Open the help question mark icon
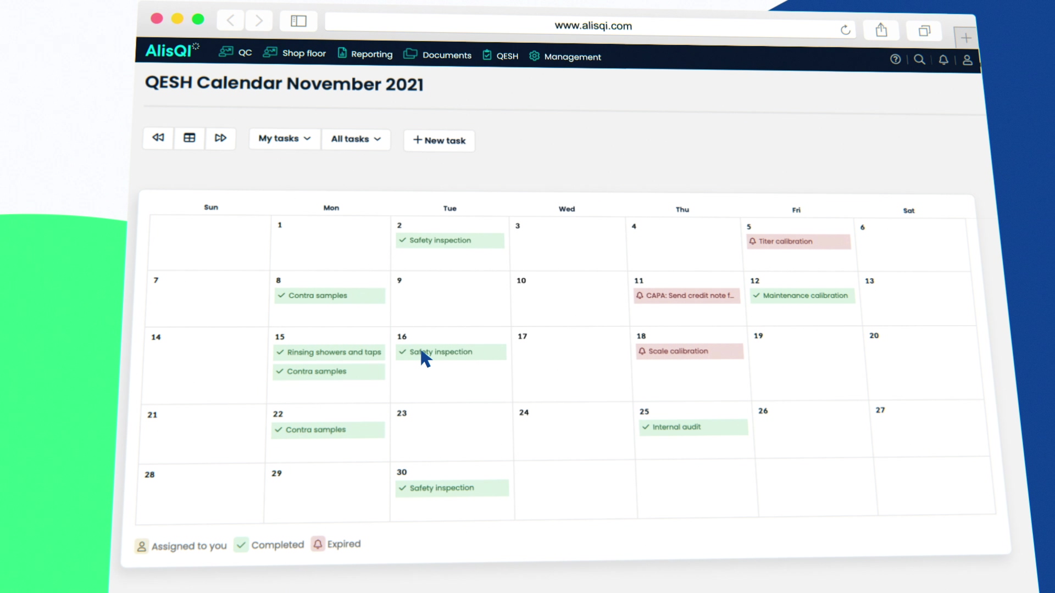This screenshot has height=593, width=1055. click(x=896, y=59)
